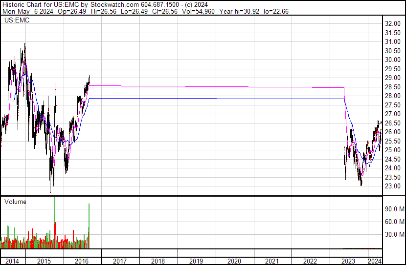Click the 25.50 price axis label

coord(393,141)
